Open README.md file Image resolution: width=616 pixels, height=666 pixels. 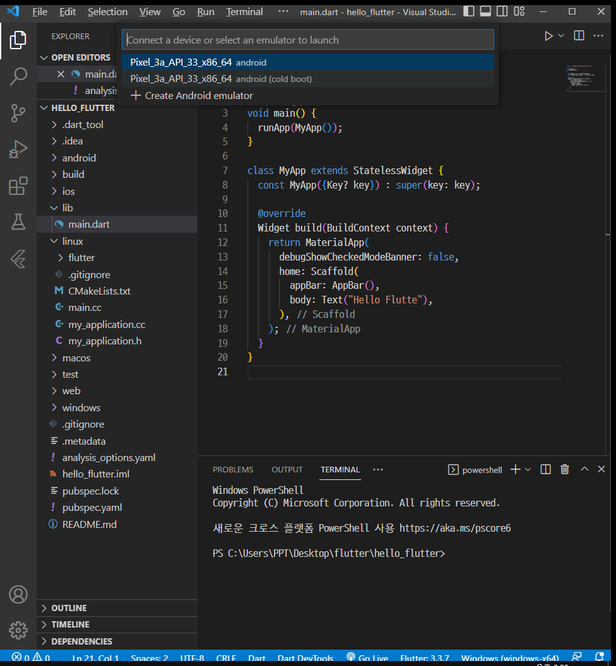(x=89, y=525)
